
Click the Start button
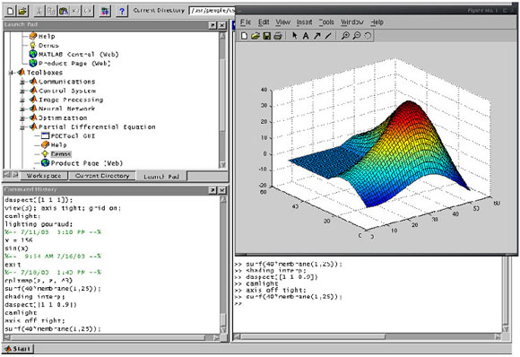(18, 349)
